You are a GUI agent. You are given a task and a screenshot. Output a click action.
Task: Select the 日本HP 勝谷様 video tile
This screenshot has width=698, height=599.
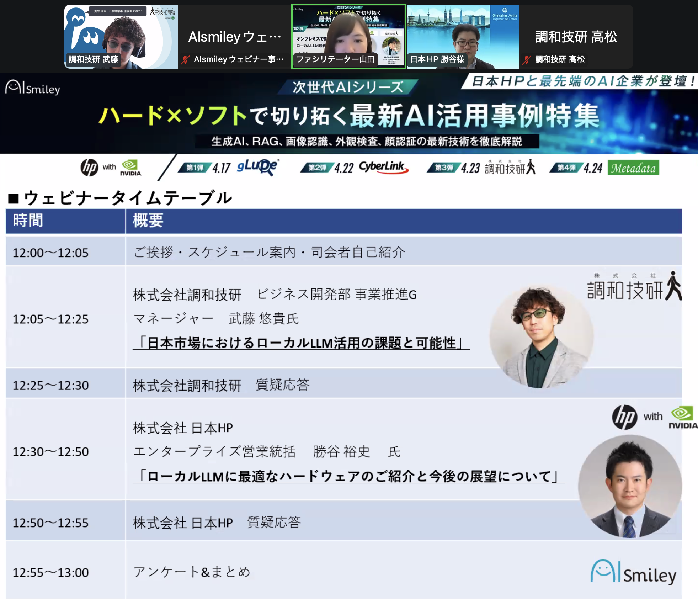coord(463,36)
